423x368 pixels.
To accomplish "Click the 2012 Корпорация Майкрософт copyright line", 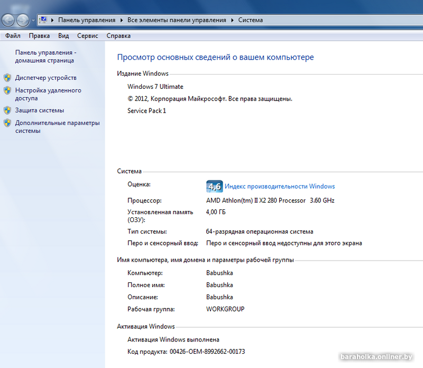I will click(x=210, y=99).
